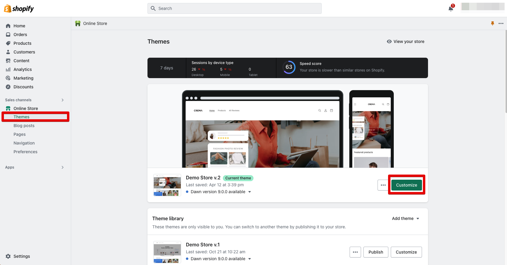507x265 pixels.
Task: Click the Demo Store v.1 thumbnail
Action: (x=167, y=252)
